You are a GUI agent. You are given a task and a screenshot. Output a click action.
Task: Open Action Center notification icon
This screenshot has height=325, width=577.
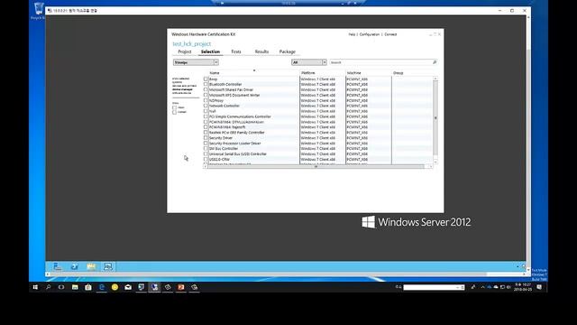tap(539, 287)
